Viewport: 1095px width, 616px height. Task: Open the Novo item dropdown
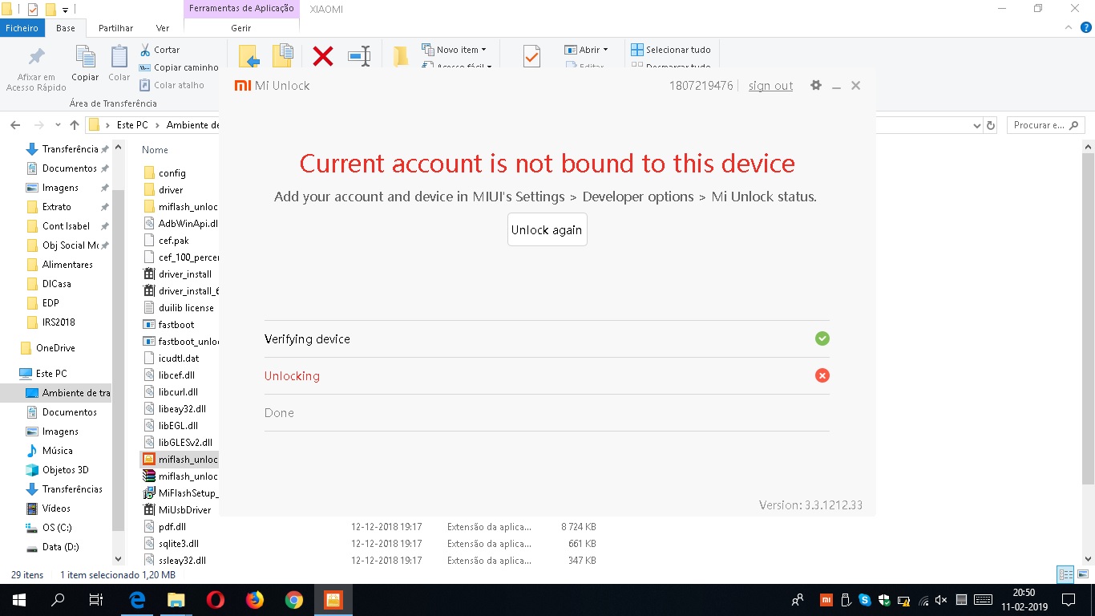(454, 50)
